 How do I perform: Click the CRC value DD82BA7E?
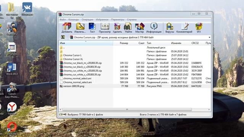(197, 67)
